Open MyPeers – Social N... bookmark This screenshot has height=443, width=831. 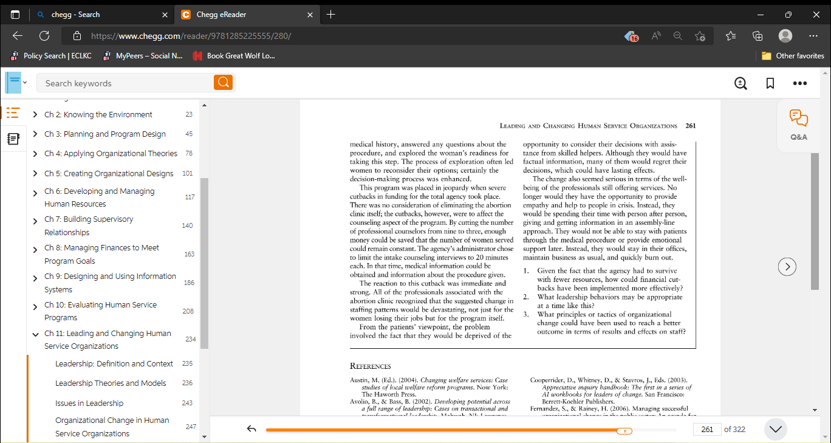coord(143,56)
